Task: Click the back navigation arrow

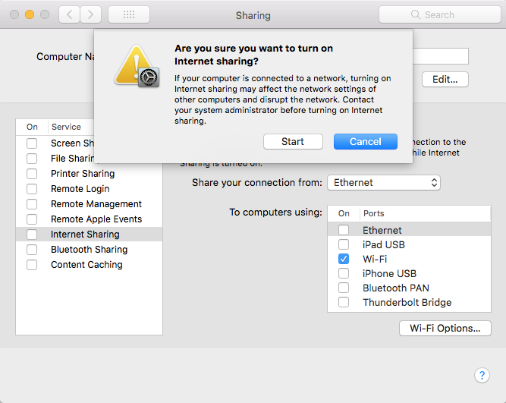Action: tap(70, 14)
